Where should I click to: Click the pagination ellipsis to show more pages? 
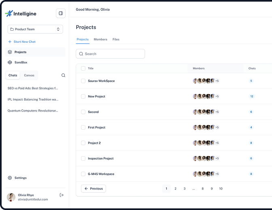tap(193, 189)
